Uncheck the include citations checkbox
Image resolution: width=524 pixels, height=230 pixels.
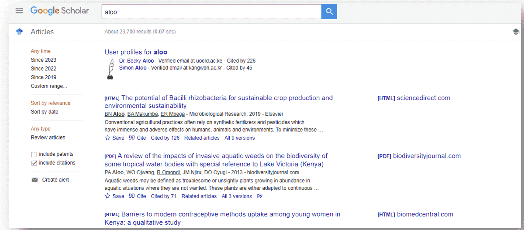(34, 163)
